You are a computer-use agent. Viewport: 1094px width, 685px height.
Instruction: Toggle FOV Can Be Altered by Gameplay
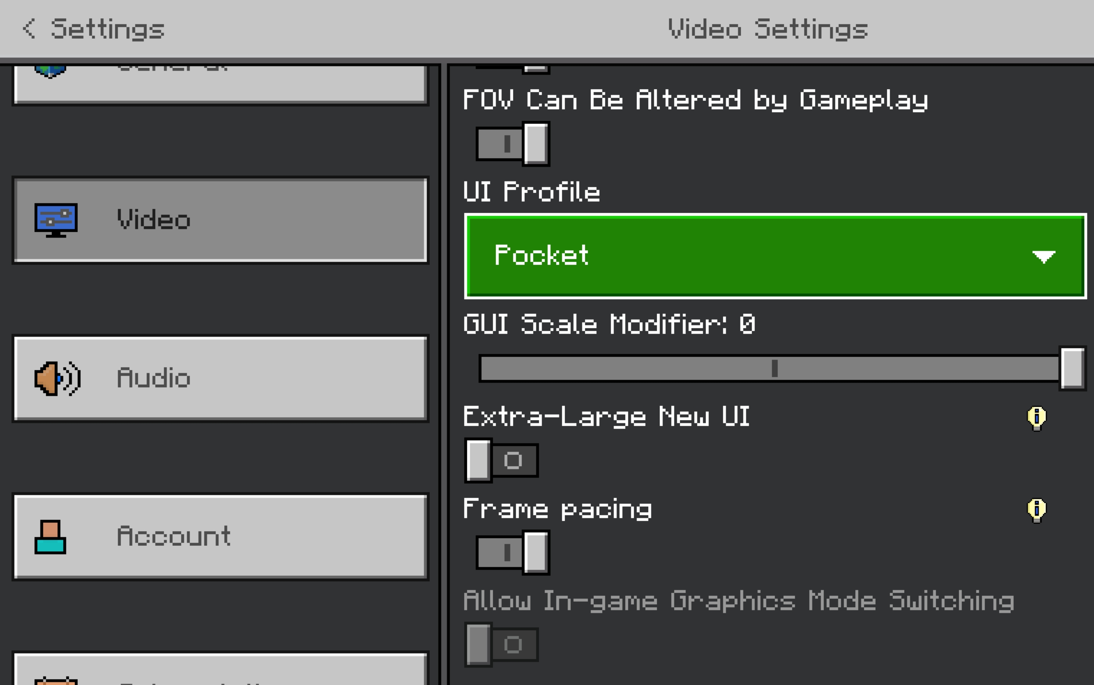(x=513, y=144)
